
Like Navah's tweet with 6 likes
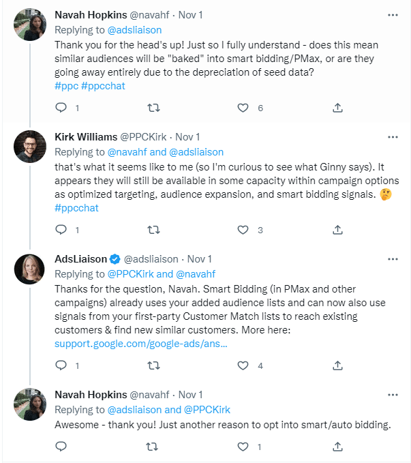[x=243, y=108]
